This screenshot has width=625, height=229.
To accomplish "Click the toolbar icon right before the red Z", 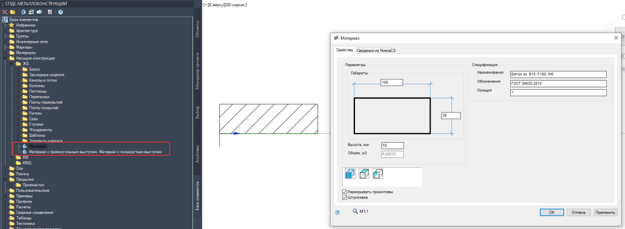I will (x=39, y=12).
